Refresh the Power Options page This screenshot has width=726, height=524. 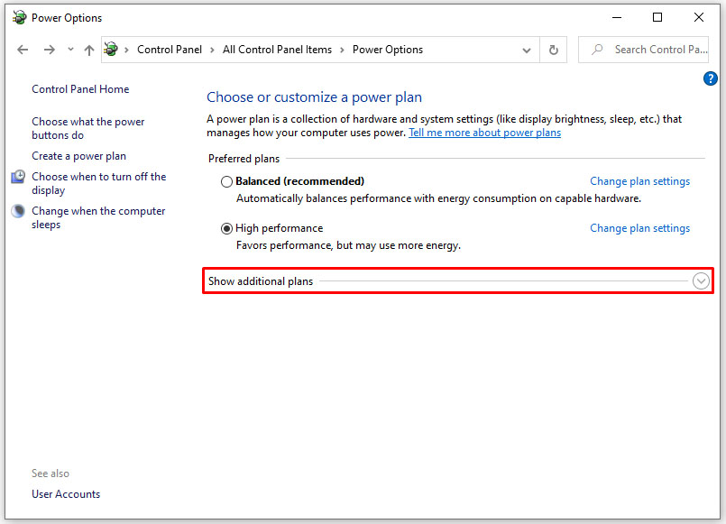click(554, 50)
